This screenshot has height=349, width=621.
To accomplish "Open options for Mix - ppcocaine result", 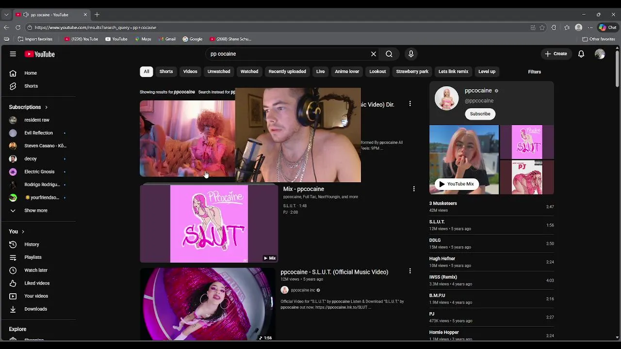I will (x=414, y=189).
